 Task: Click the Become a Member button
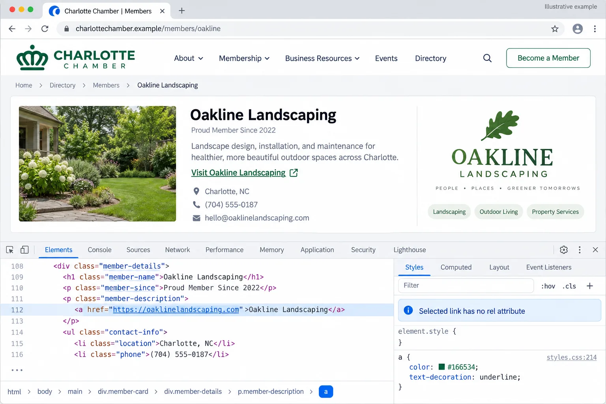click(x=548, y=58)
